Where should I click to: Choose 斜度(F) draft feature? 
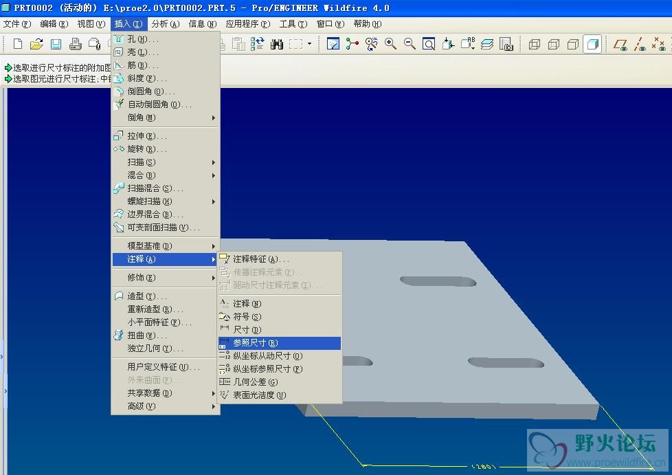[166, 78]
